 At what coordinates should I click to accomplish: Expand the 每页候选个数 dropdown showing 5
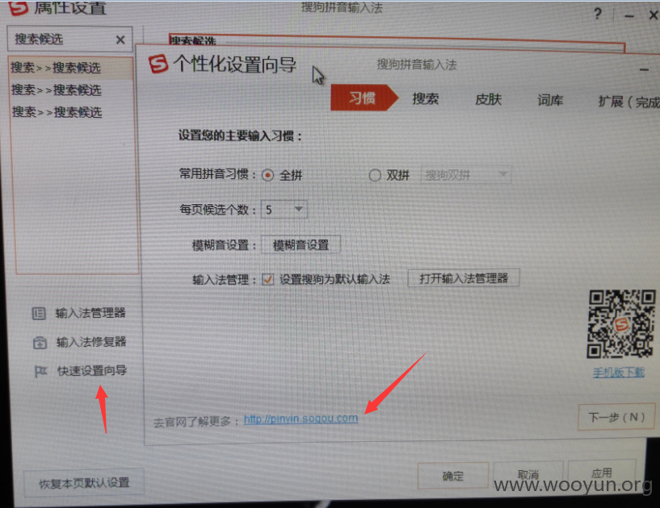point(284,210)
